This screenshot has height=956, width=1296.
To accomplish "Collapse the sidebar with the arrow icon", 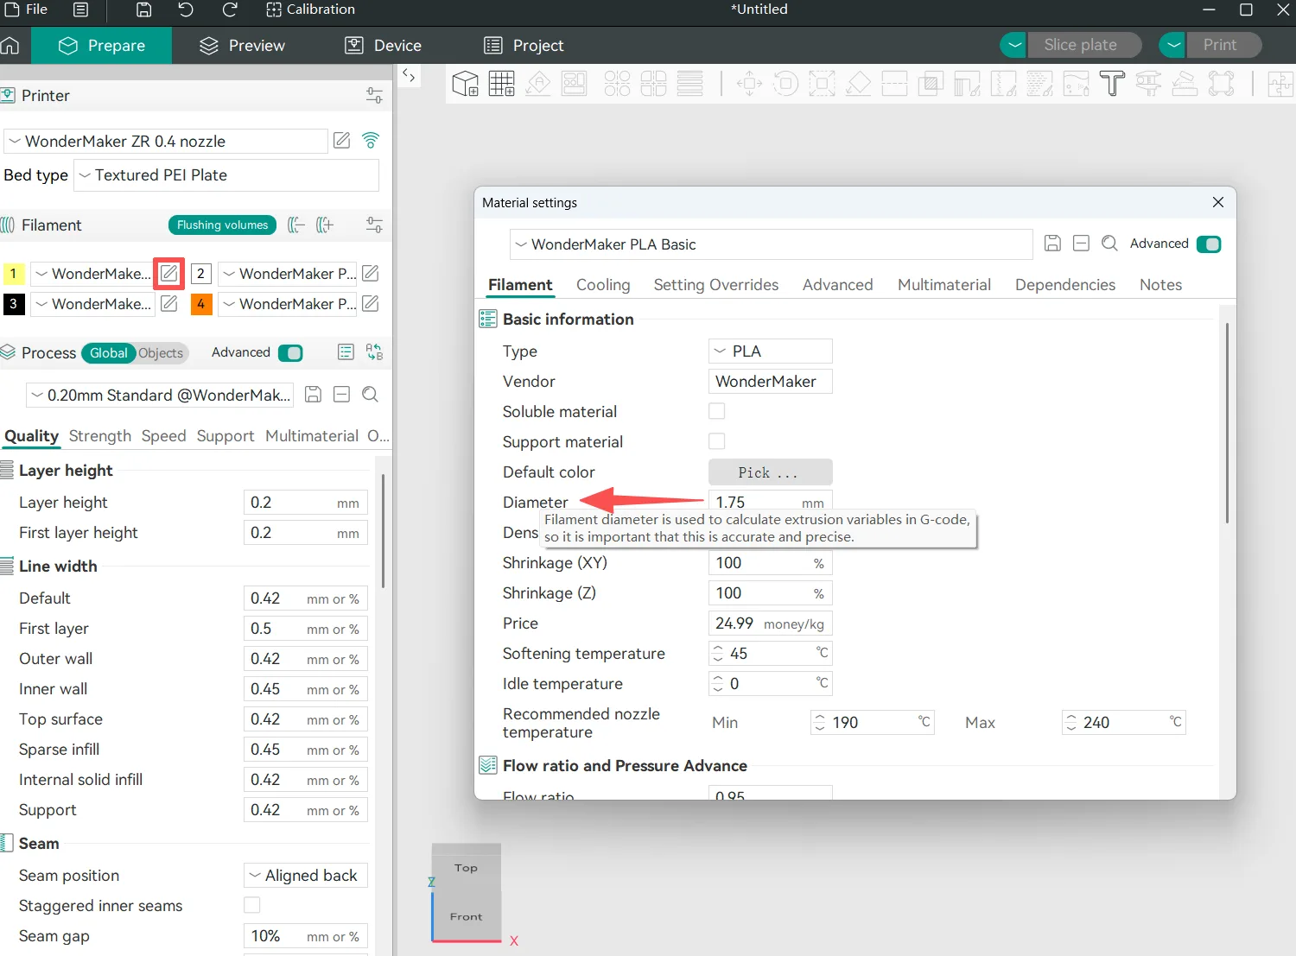I will click(409, 76).
